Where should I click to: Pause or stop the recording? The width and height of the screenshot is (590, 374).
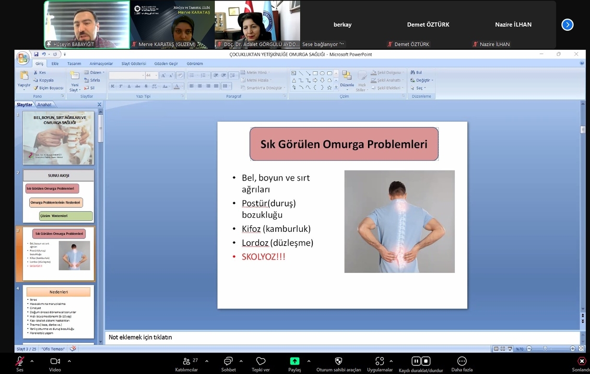[421, 364]
